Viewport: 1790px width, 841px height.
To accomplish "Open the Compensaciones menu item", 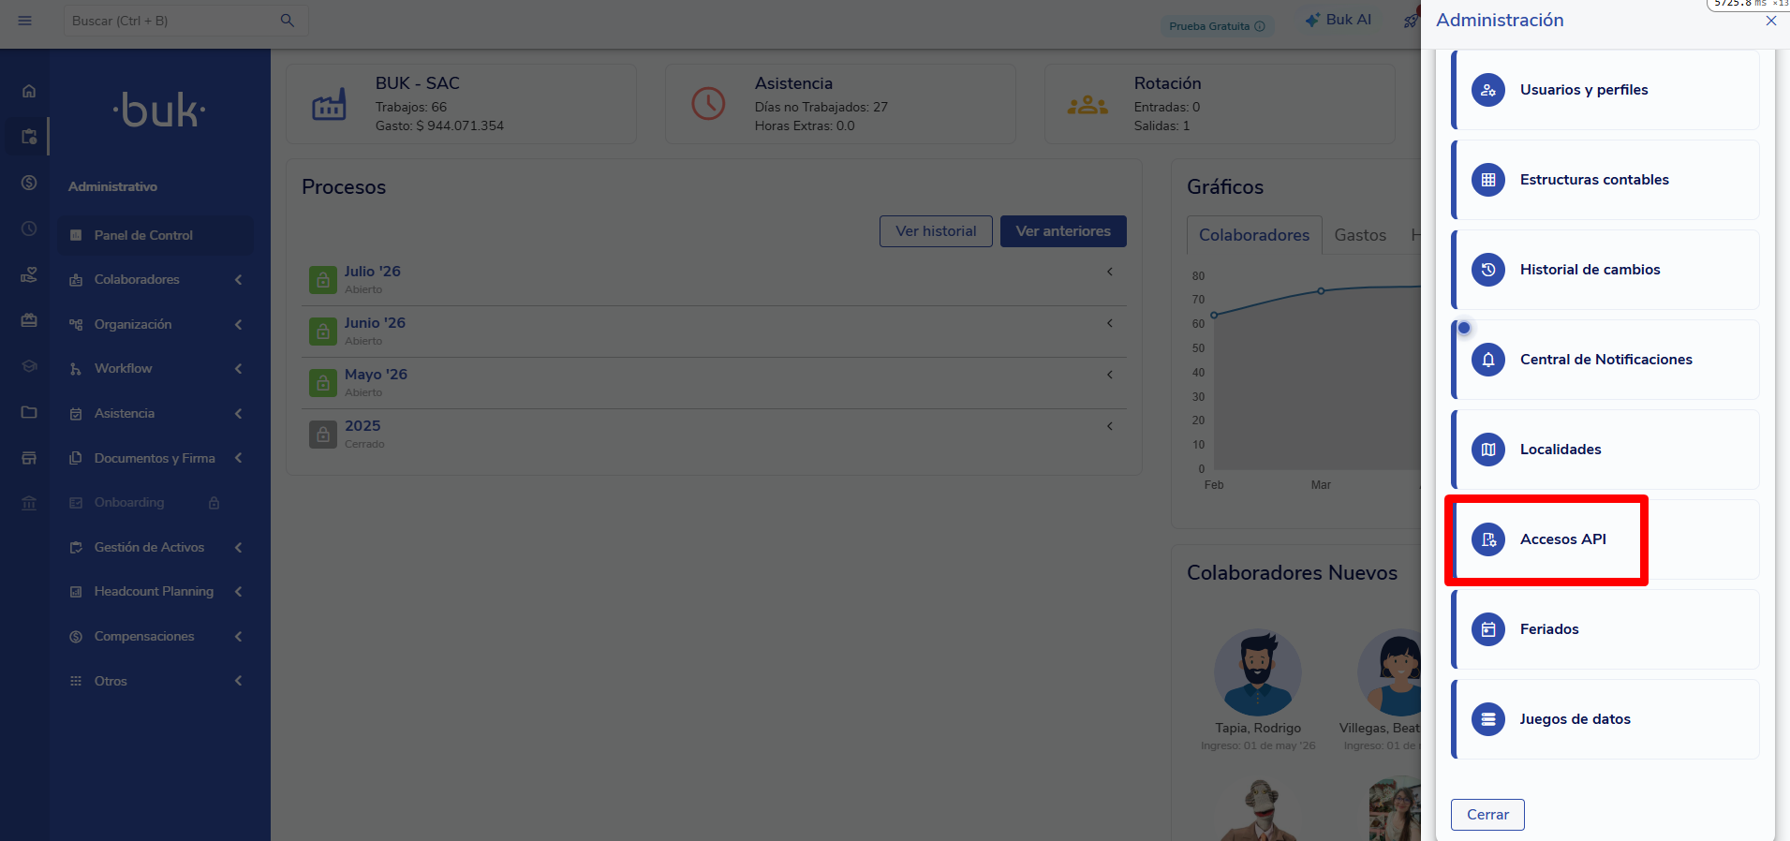I will [x=155, y=637].
